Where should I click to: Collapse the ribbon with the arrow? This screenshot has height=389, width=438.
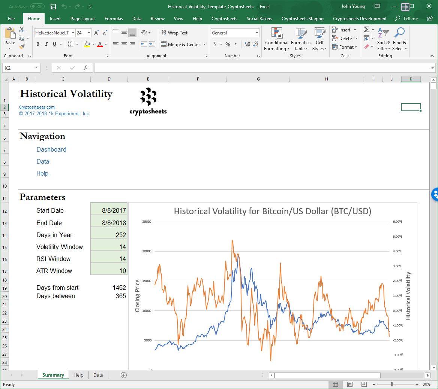pos(432,56)
